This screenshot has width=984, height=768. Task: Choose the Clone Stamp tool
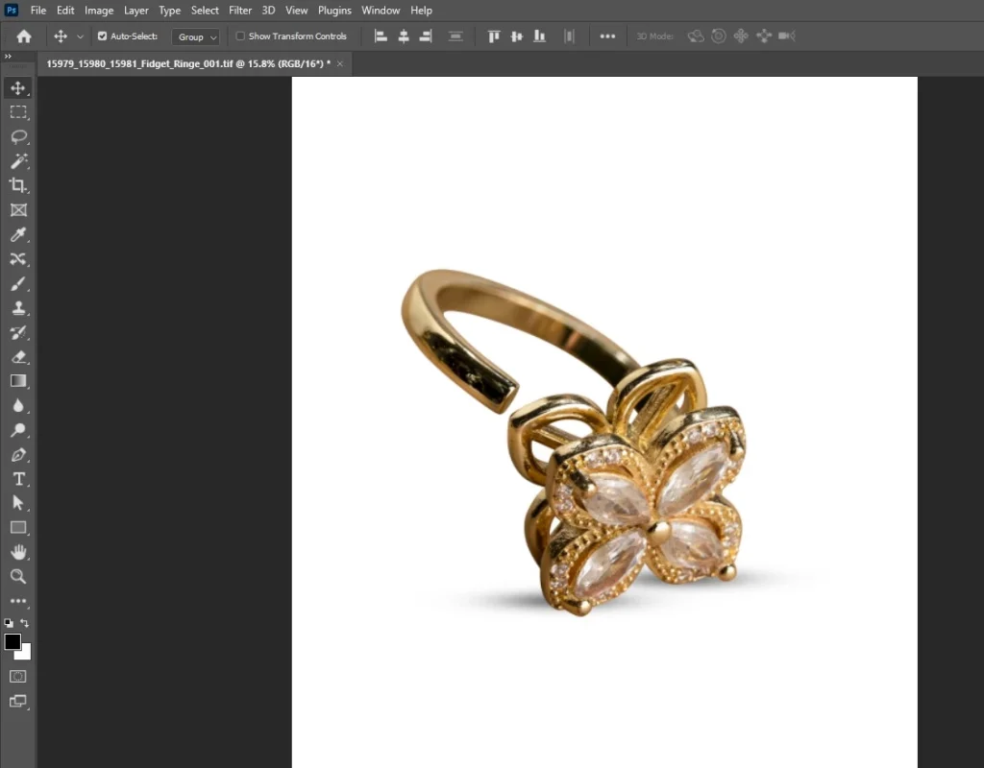pyautogui.click(x=18, y=308)
